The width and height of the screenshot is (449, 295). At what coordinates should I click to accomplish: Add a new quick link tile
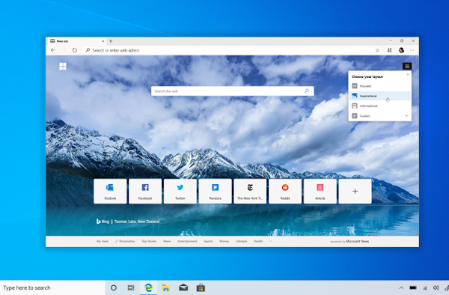[x=355, y=192]
